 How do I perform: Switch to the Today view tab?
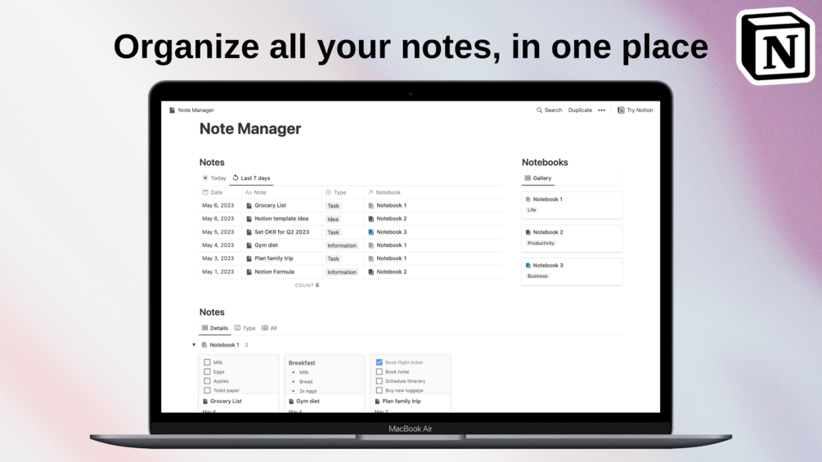click(x=214, y=178)
